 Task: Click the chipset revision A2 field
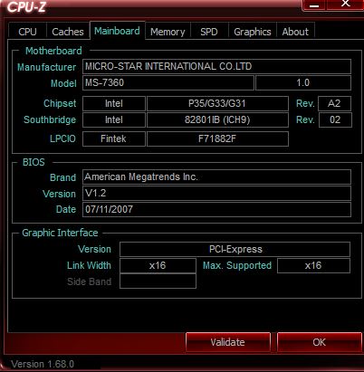(334, 103)
